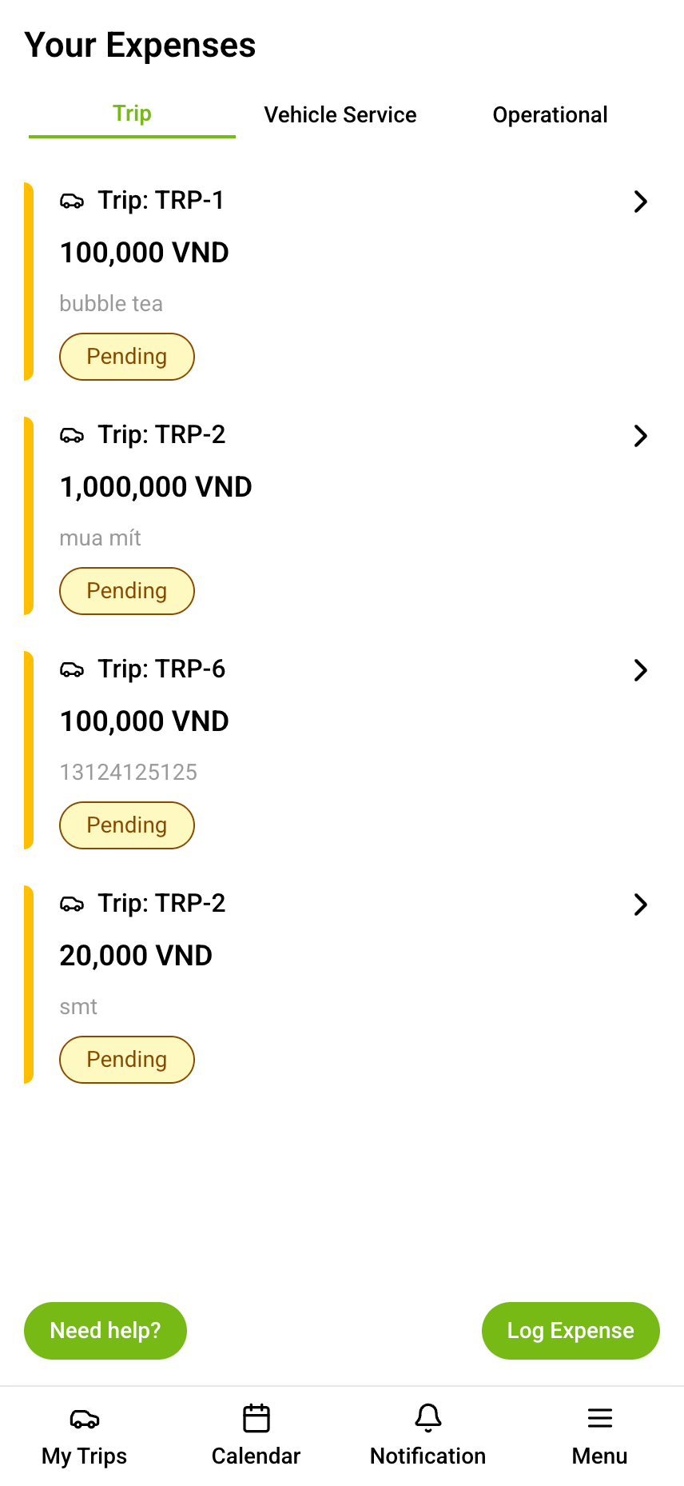Expand the TRP-6 expense arrow
Image resolution: width=684 pixels, height=1486 pixels.
pyautogui.click(x=640, y=670)
